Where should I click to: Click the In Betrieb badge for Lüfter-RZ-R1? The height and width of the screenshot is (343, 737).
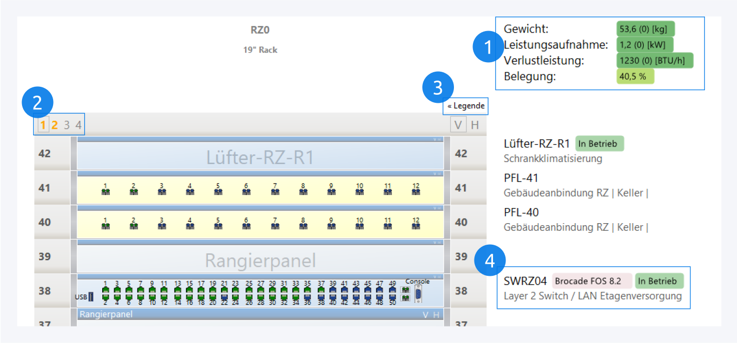(599, 144)
